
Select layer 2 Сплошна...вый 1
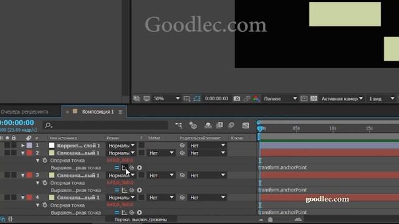point(78,153)
